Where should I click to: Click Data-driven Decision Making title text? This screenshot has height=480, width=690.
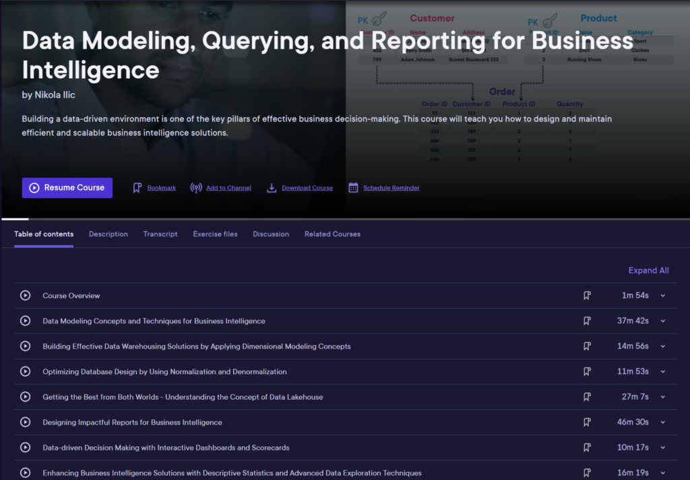[166, 448]
